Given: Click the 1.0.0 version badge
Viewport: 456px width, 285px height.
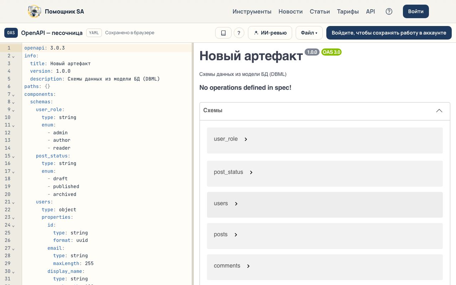Looking at the screenshot, I should [312, 52].
